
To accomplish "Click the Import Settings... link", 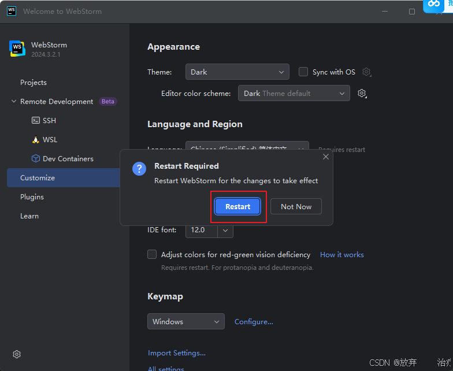I will click(177, 353).
